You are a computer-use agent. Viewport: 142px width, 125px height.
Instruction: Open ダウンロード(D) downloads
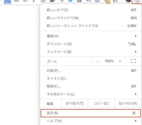(x=91, y=44)
